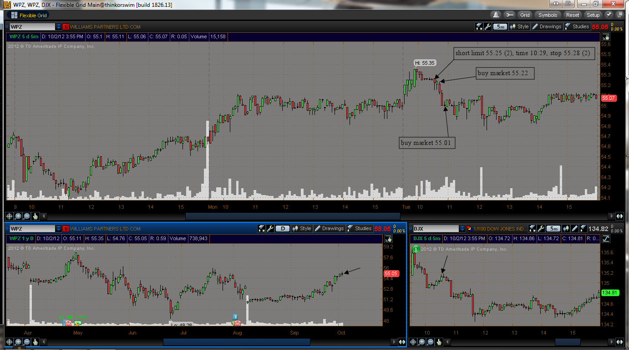
Task: Zoom in on top WPZ chart
Action: (x=18, y=216)
